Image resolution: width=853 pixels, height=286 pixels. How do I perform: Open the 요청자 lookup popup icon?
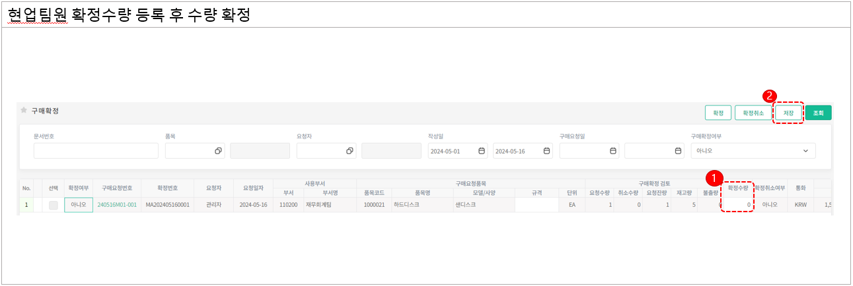click(x=350, y=151)
